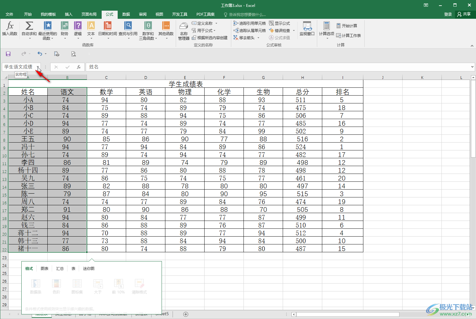Collapse the ribbon with the chevron
Image resolution: width=476 pixels, height=319 pixels.
(x=472, y=46)
